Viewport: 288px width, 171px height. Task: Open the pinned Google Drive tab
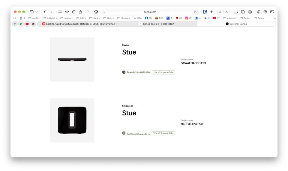(21, 24)
